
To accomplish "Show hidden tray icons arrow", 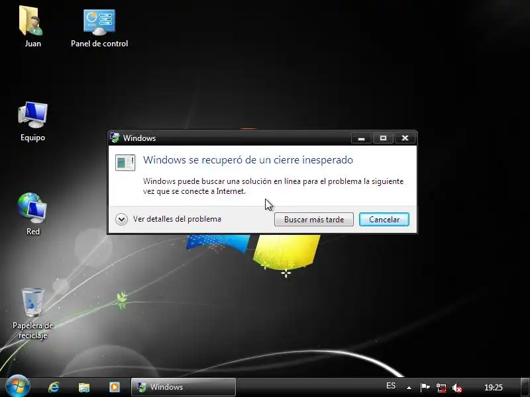I will pos(409,388).
